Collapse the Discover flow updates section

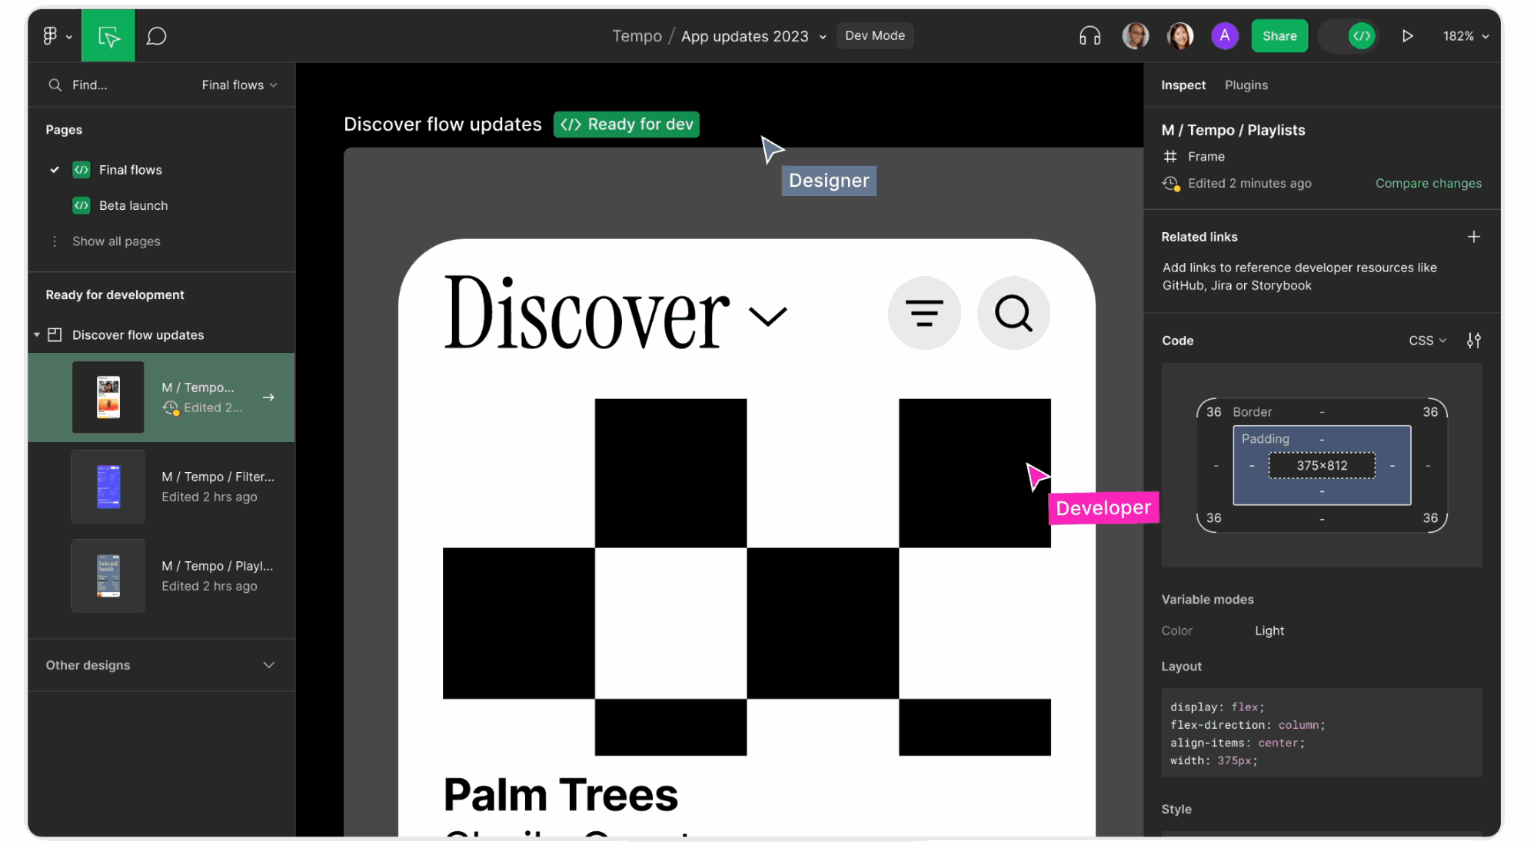(36, 334)
